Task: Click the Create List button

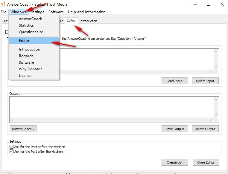Action: (175, 162)
